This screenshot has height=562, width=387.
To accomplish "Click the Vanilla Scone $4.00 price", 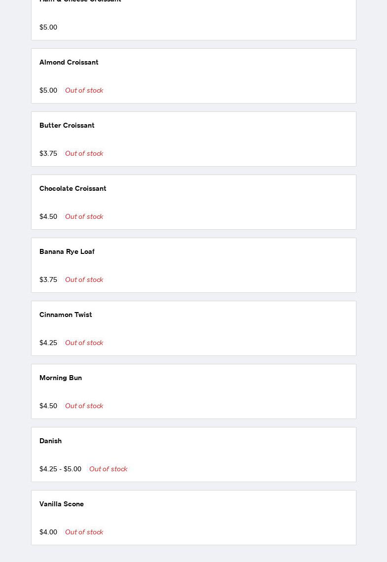I will click(x=48, y=532).
